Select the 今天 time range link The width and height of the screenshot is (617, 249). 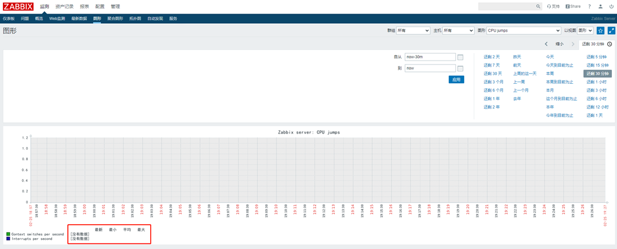pos(550,57)
